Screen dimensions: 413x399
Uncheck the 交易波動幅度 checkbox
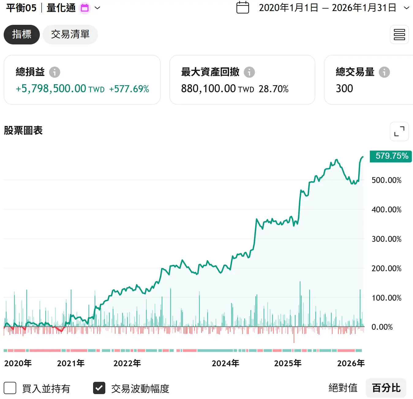(x=99, y=388)
